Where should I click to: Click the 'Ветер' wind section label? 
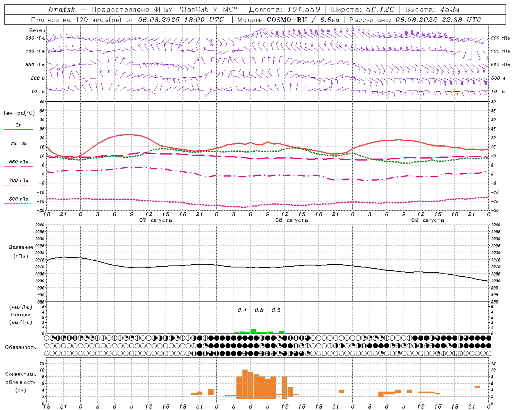[37, 30]
